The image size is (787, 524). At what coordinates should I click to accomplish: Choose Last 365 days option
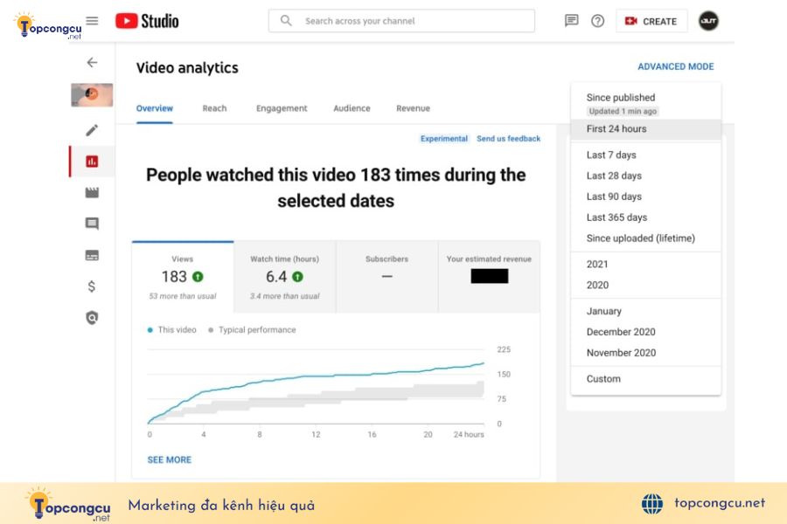click(646, 217)
